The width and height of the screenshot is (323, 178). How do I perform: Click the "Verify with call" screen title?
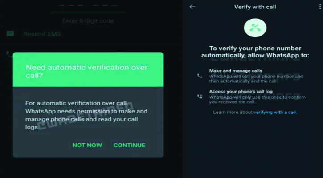tap(255, 7)
